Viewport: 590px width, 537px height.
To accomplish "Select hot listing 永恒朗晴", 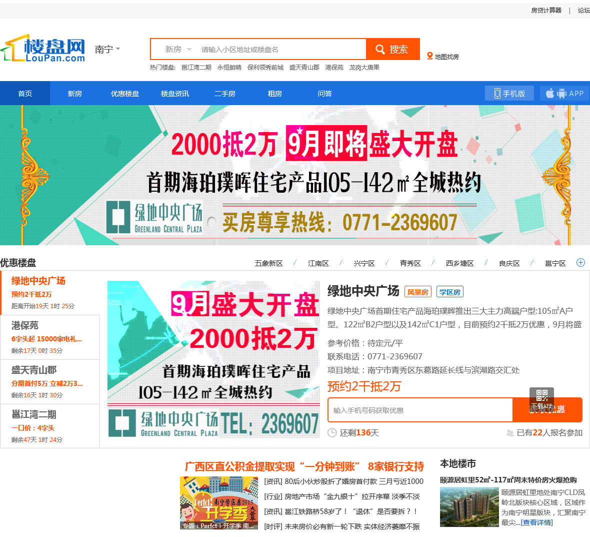I will (229, 68).
